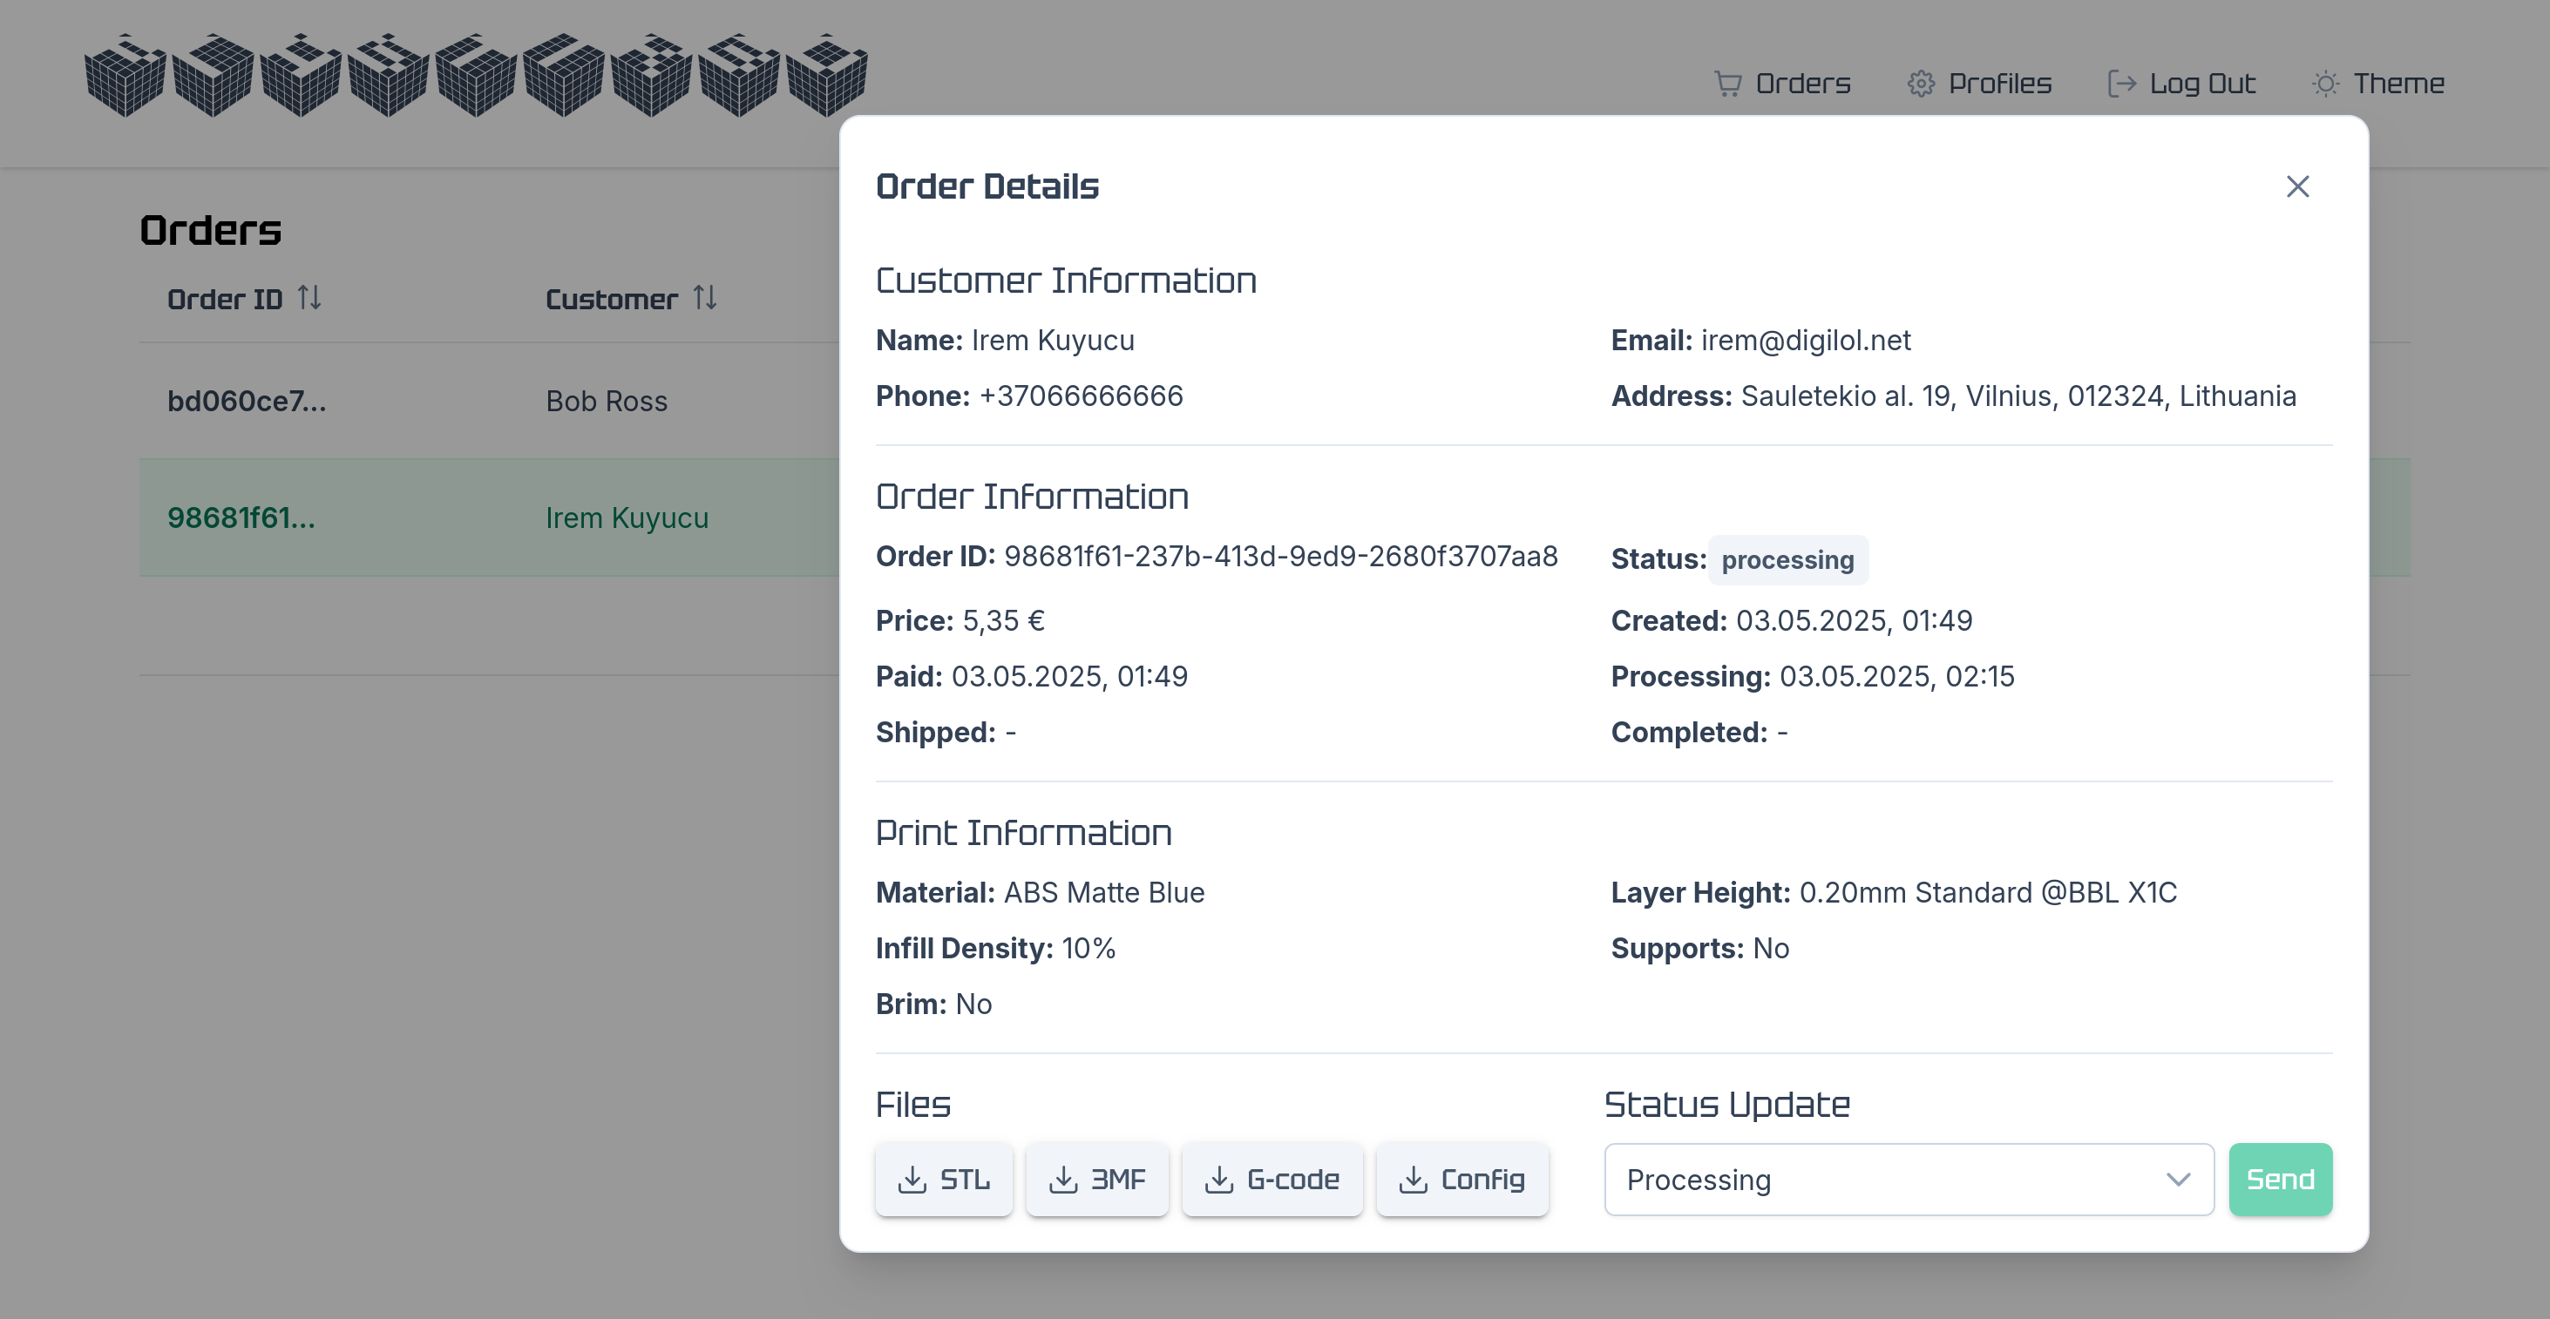Click the Profiles gear icon
The width and height of the screenshot is (2550, 1319).
(1921, 85)
